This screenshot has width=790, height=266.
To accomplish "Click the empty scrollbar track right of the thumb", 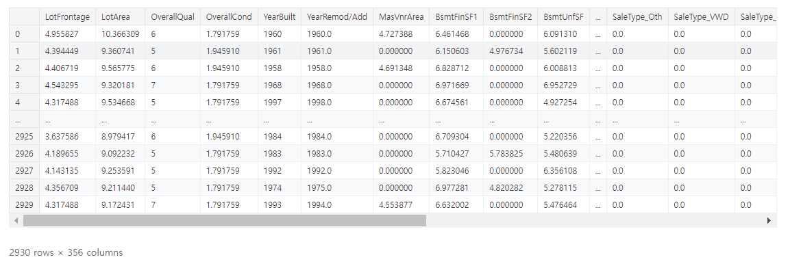I will click(x=595, y=220).
